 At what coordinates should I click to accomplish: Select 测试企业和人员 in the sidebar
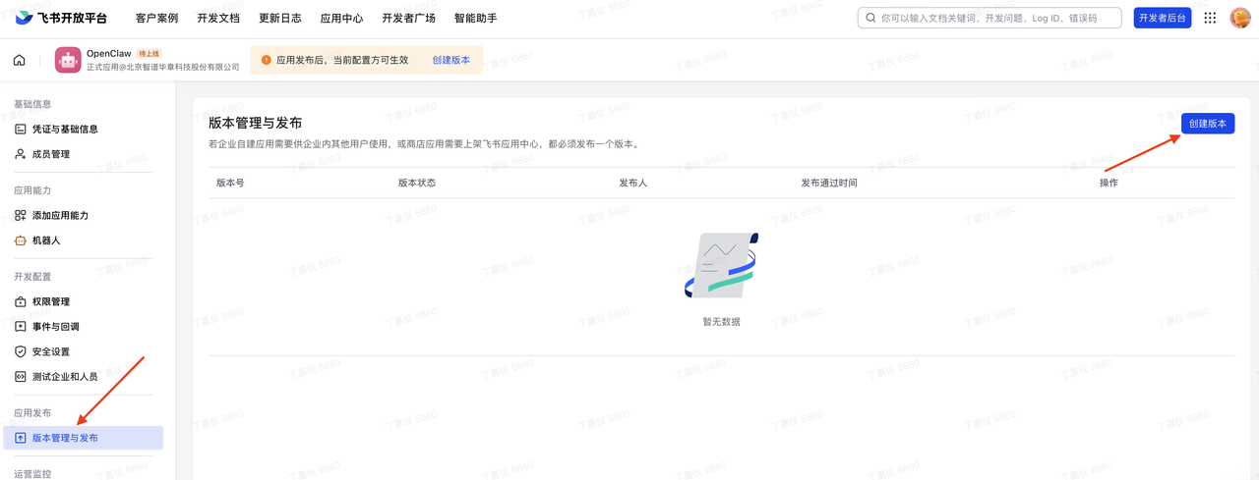pyautogui.click(x=65, y=377)
